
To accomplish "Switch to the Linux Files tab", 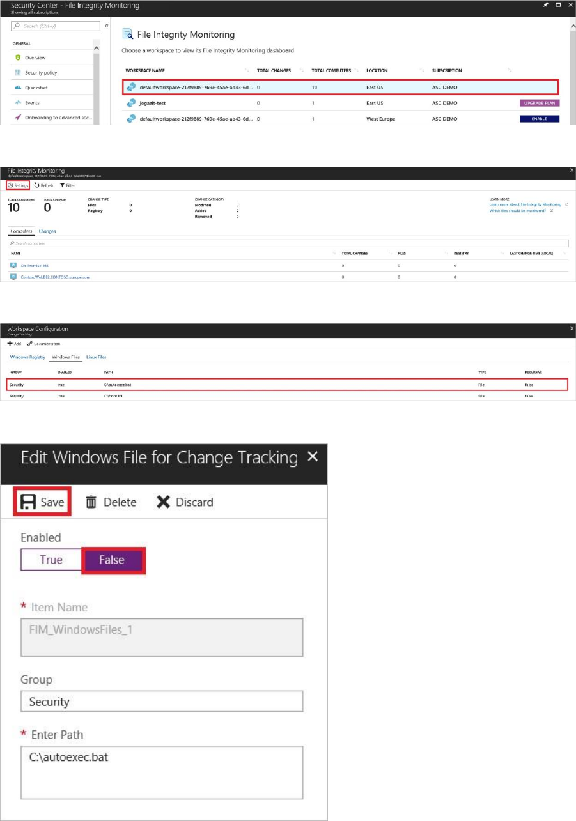I will (97, 357).
